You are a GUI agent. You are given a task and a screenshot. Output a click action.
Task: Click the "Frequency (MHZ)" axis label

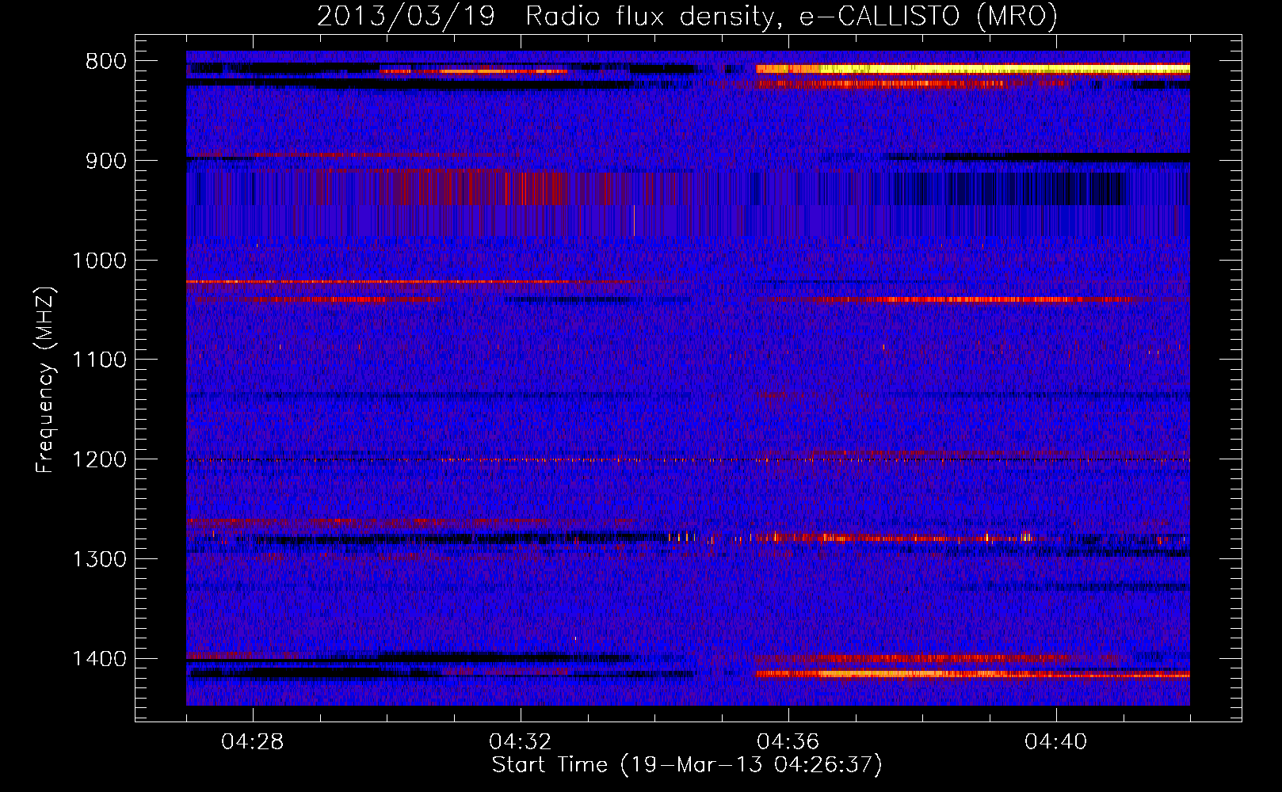click(46, 380)
